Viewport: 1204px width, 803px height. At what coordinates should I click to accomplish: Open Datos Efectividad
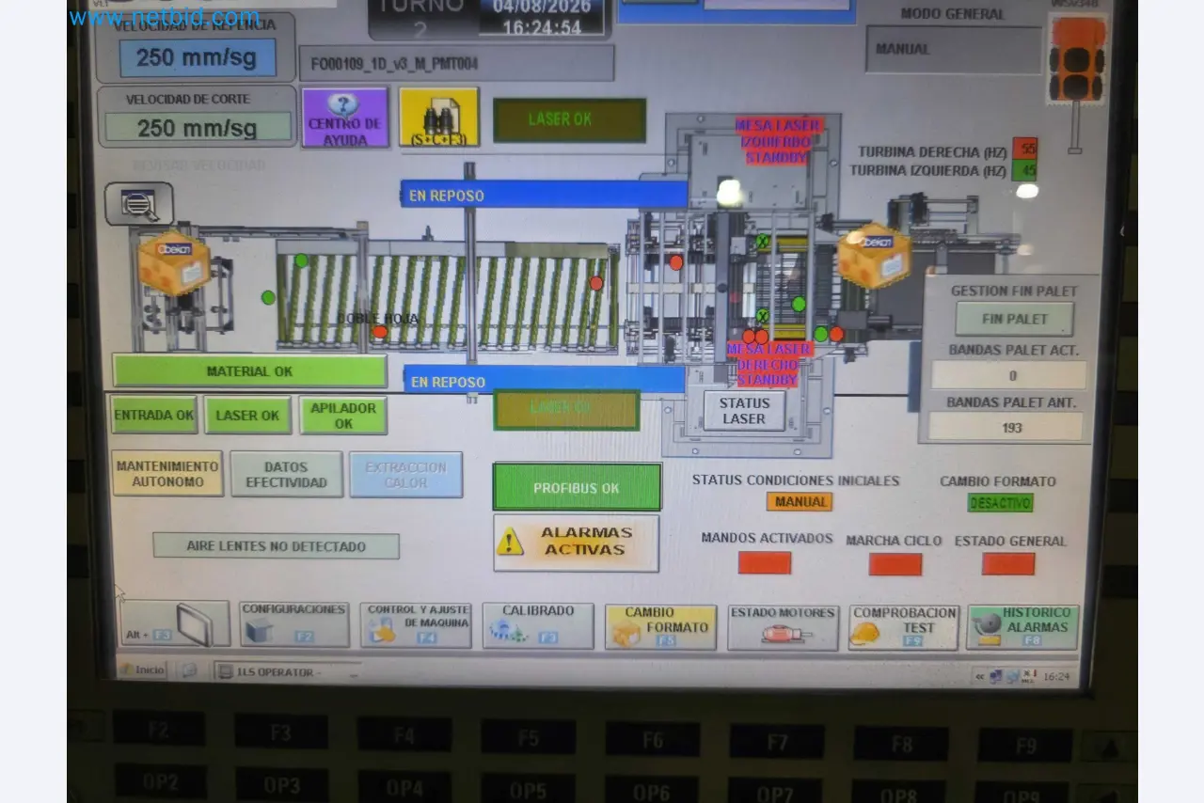(286, 474)
